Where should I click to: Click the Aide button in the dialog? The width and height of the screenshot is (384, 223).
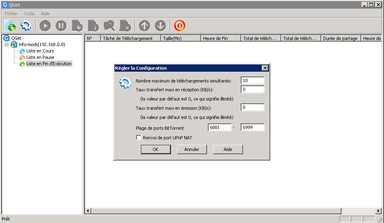click(x=228, y=149)
